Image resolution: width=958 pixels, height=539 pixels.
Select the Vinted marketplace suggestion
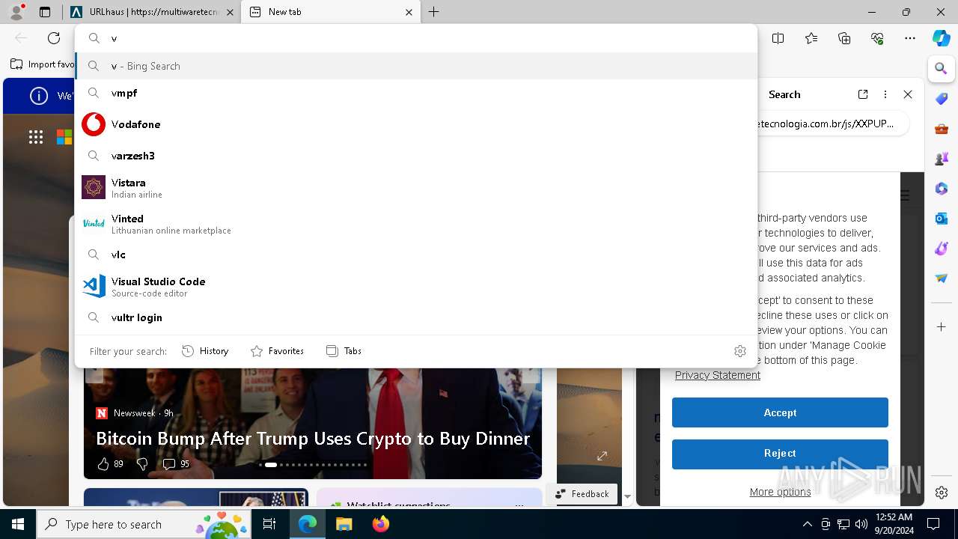tap(416, 223)
